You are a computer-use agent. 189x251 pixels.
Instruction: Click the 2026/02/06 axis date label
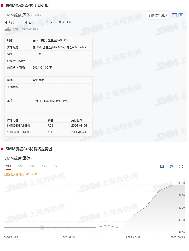[x=11, y=237]
